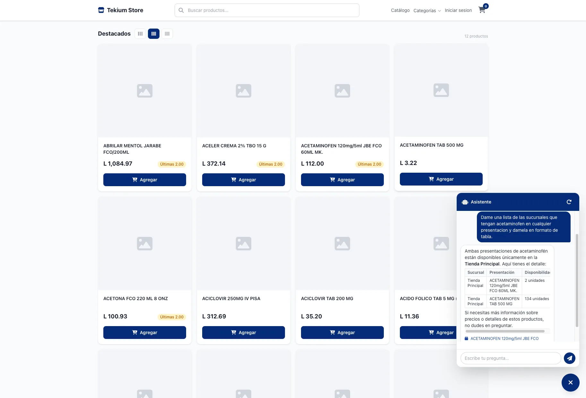Click the user message starting with Dame una lista
Screen dimensions: 586x398
pyautogui.click(x=524, y=227)
